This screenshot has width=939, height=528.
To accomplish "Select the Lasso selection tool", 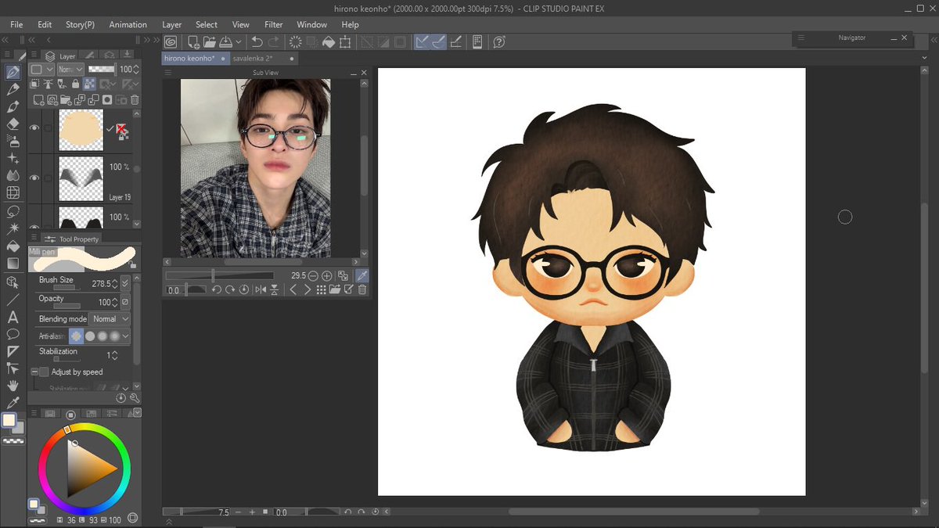I will 13,211.
